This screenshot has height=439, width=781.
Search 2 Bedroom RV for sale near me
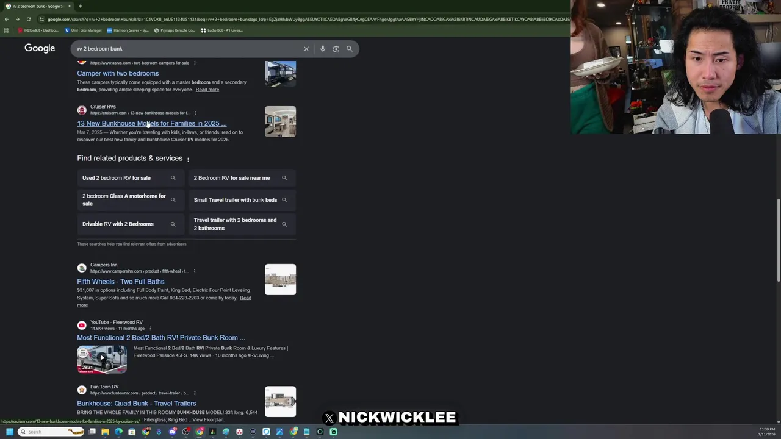point(241,178)
